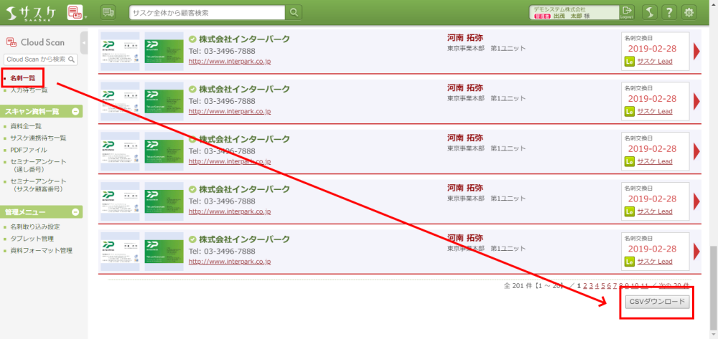This screenshot has width=718, height=339.
Task: Expand the arrow beside the Cloud Scan app icon
Action: tap(85, 17)
